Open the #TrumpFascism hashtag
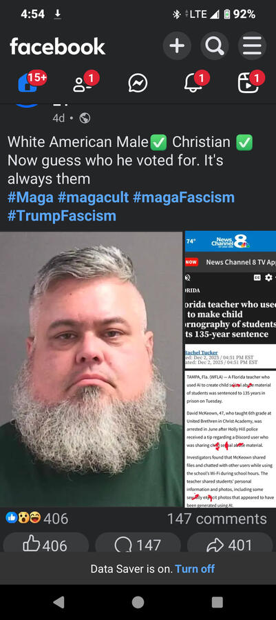 point(61,216)
